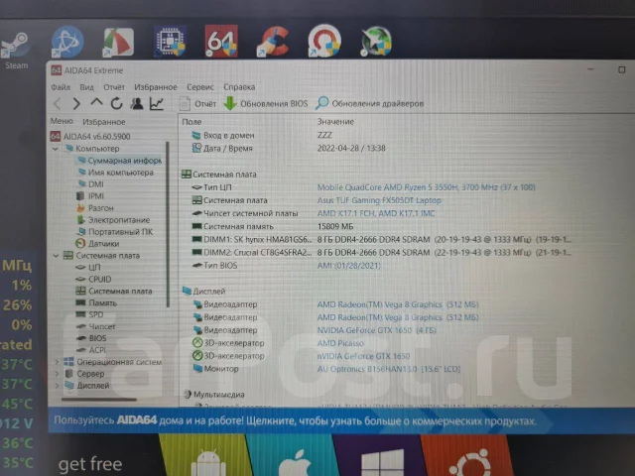Click AMD K17.1 FCH chipset link

click(x=376, y=213)
